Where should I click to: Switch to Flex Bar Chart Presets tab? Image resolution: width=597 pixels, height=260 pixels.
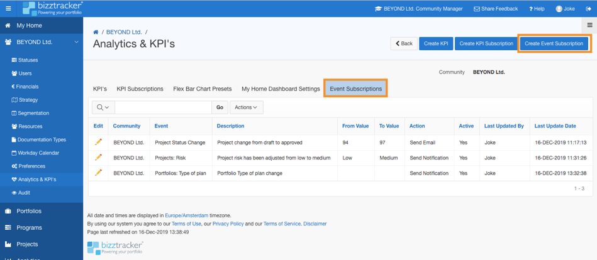coord(202,89)
